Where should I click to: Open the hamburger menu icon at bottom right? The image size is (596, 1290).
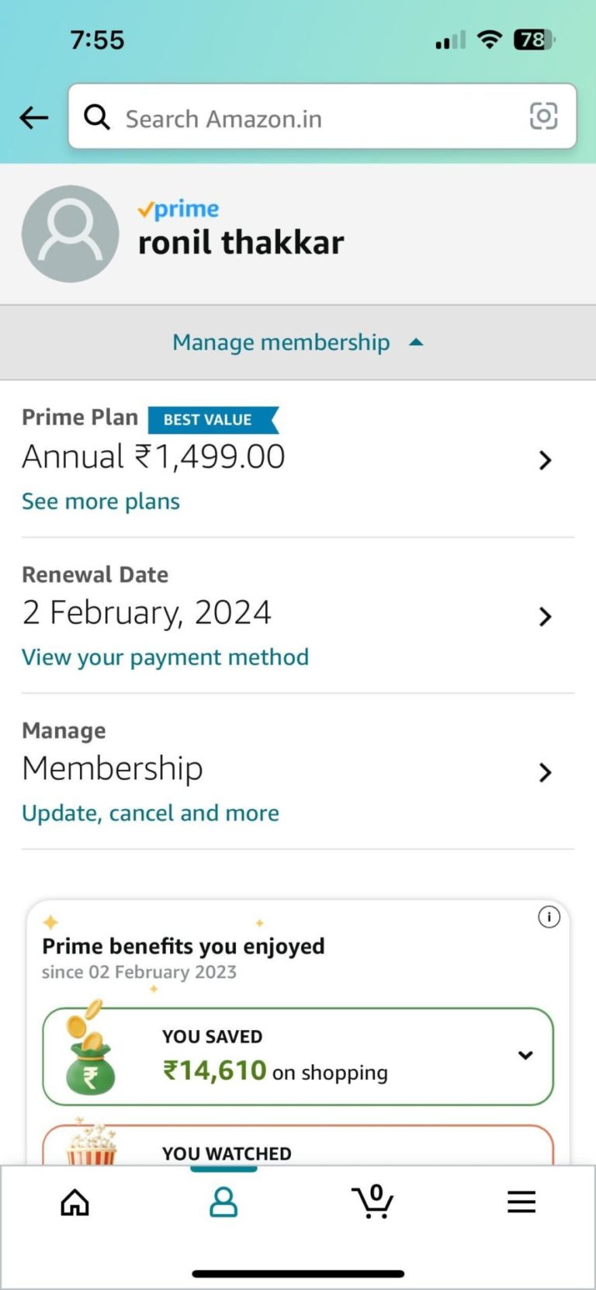point(521,1202)
